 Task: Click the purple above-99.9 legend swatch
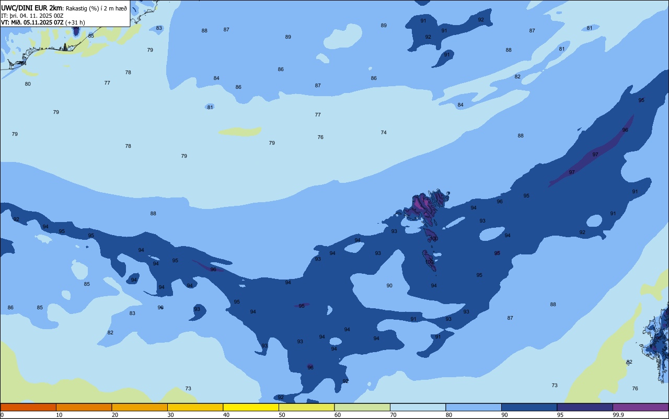point(640,407)
